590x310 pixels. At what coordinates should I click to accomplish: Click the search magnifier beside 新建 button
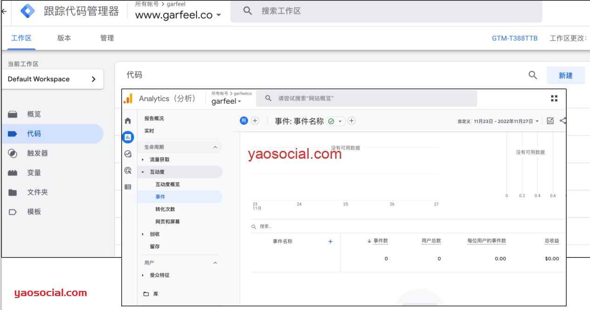(533, 75)
